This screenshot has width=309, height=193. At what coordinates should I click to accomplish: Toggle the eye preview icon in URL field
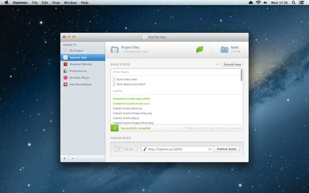[x=210, y=149]
